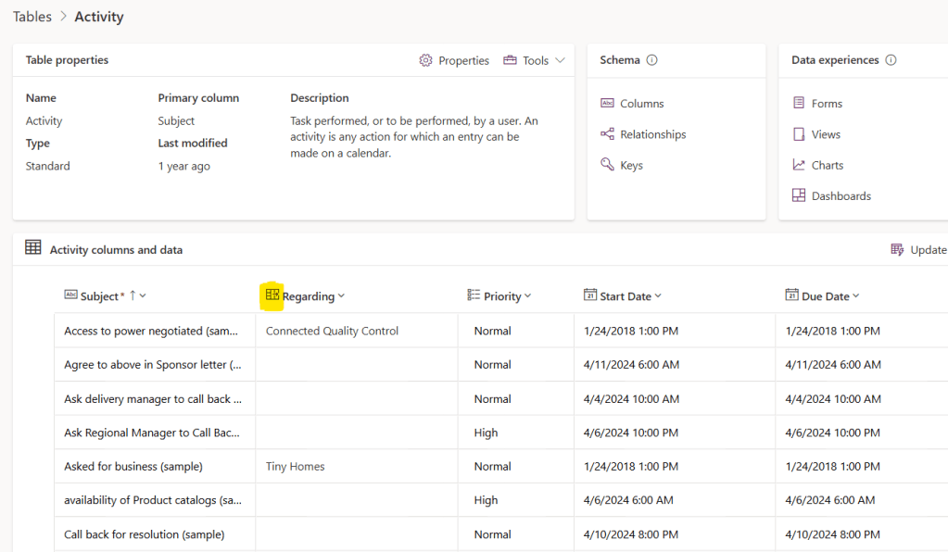Click the Properties gear icon
Image resolution: width=948 pixels, height=552 pixels.
(x=425, y=59)
